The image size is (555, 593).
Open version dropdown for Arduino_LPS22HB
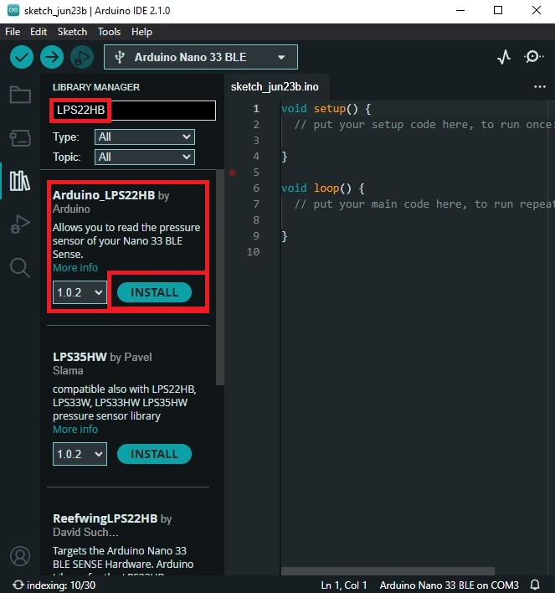(x=80, y=292)
